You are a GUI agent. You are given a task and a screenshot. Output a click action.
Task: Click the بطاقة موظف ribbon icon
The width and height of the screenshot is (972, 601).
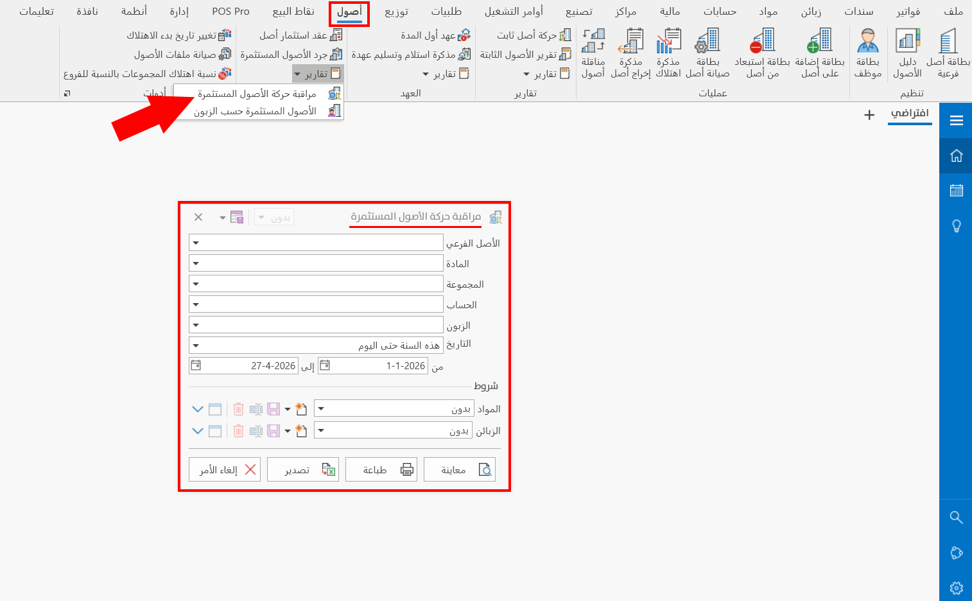click(868, 54)
